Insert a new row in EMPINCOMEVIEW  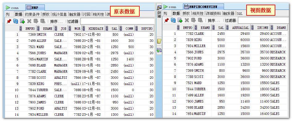[180, 20]
